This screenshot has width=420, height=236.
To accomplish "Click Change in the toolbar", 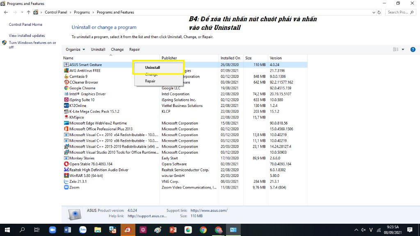I will point(117,50).
